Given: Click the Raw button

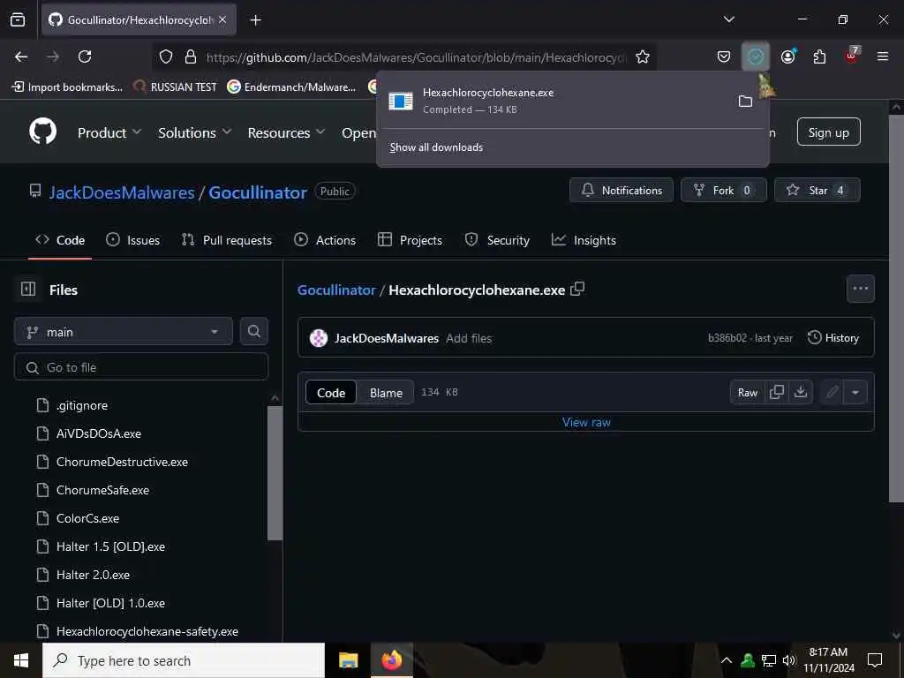Looking at the screenshot, I should pos(747,393).
